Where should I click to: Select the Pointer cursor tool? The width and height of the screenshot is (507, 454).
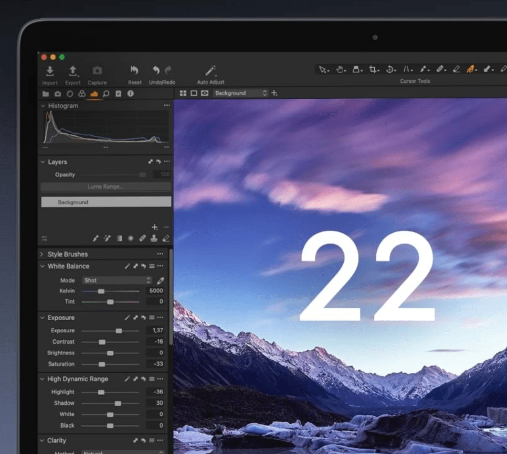click(x=323, y=70)
